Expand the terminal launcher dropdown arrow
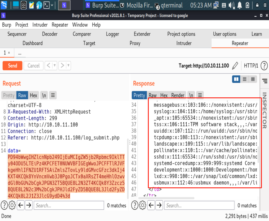The height and width of the screenshot is (221, 269). (x=52, y=5)
